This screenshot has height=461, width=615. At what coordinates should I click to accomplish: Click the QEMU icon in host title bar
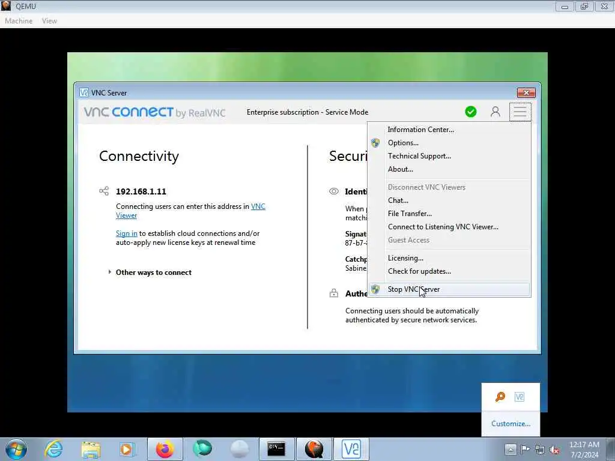[x=6, y=6]
